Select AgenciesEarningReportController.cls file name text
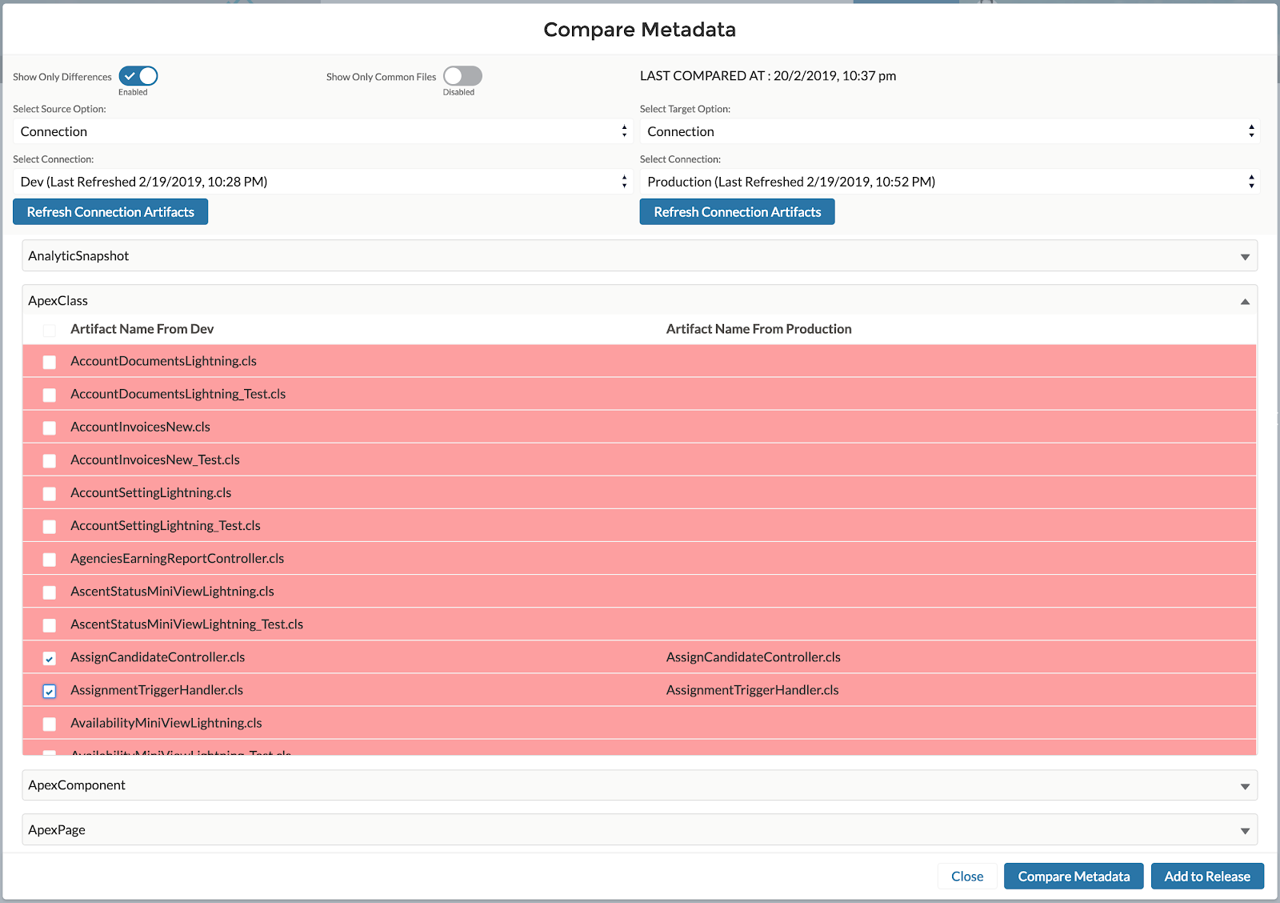The width and height of the screenshot is (1280, 903). (x=177, y=558)
